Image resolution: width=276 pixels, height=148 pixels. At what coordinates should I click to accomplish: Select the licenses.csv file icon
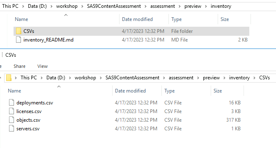point(11,111)
